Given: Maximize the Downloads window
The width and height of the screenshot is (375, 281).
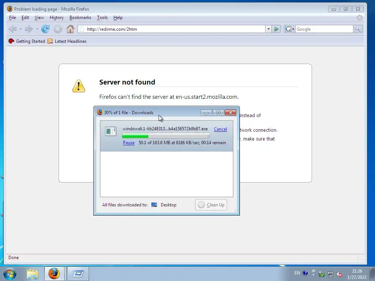Looking at the screenshot, I should tap(218, 113).
